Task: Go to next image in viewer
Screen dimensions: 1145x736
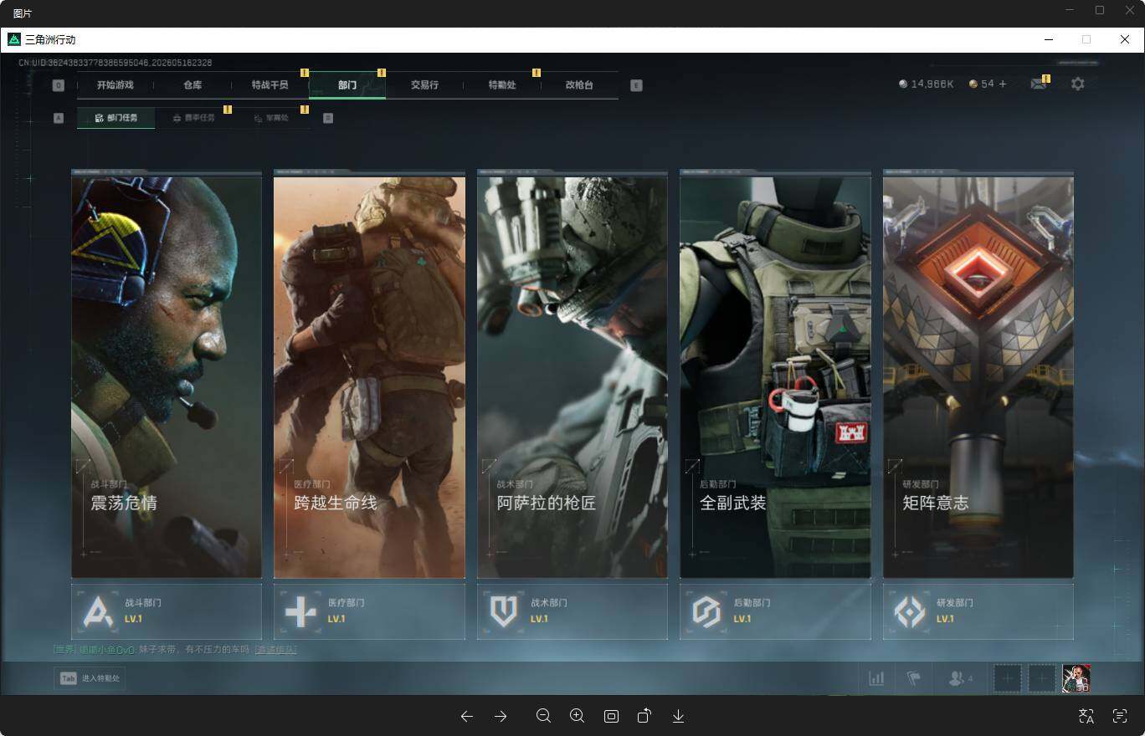Action: pyautogui.click(x=501, y=716)
